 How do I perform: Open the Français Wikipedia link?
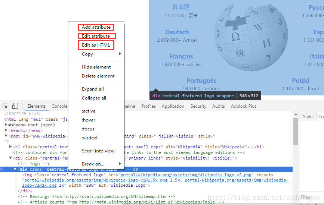[x=181, y=56]
